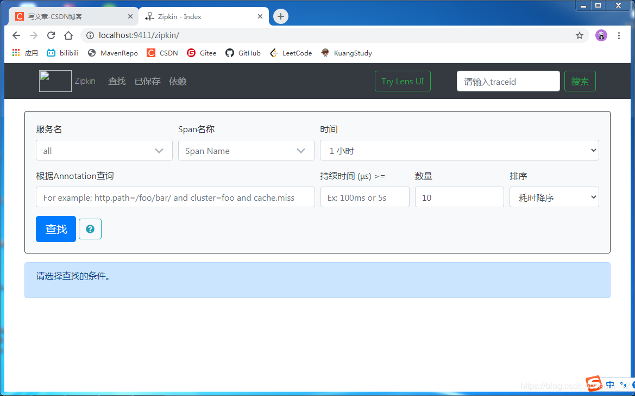Open a new browser tab
The image size is (635, 396).
(x=281, y=16)
